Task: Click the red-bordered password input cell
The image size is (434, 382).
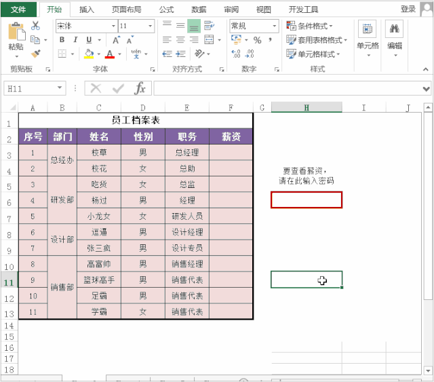Action: pos(307,199)
